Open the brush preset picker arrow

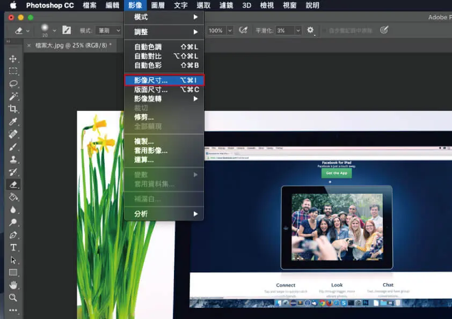(x=54, y=31)
